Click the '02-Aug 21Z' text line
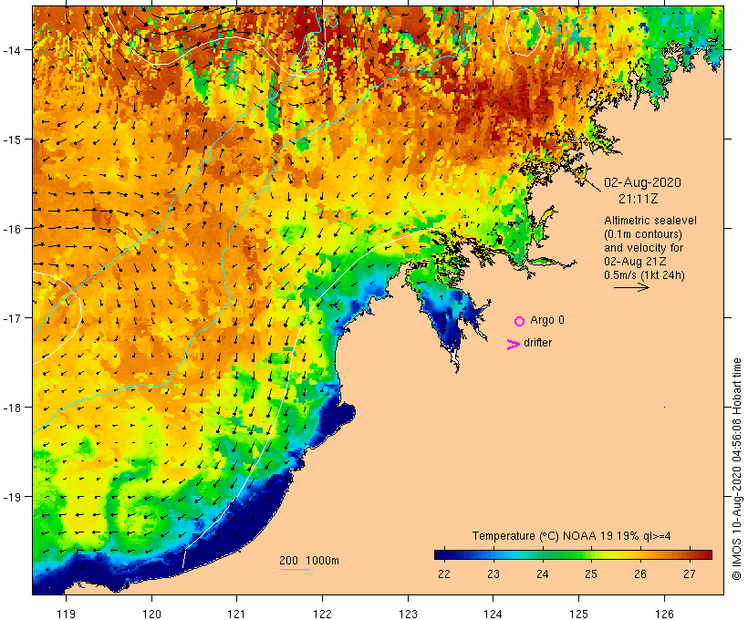This screenshot has height=620, width=748. pos(635,262)
